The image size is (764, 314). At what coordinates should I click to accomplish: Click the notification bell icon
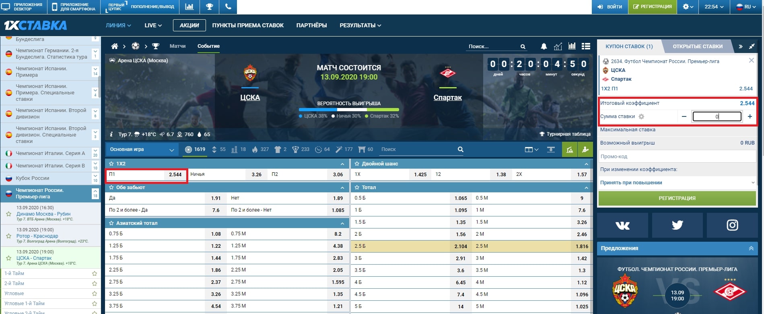(544, 46)
